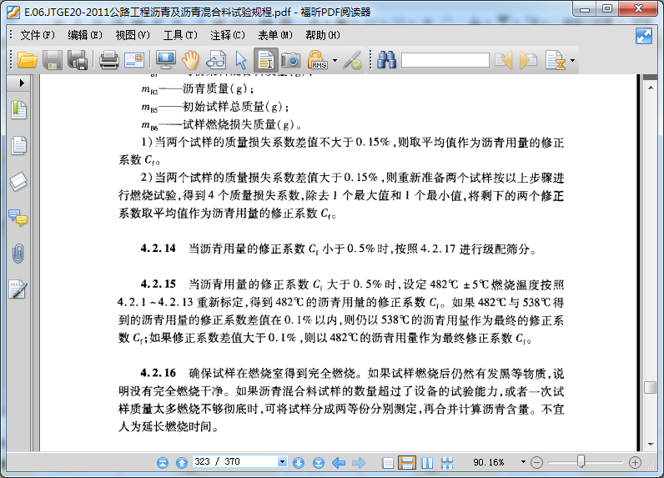Toggle single page layout view
Viewport: 664px width, 478px height.
(x=388, y=462)
